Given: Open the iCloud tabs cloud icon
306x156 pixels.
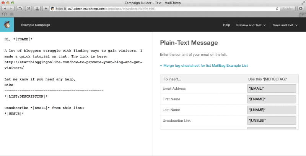Looking at the screenshot, I should [x=20, y=8].
